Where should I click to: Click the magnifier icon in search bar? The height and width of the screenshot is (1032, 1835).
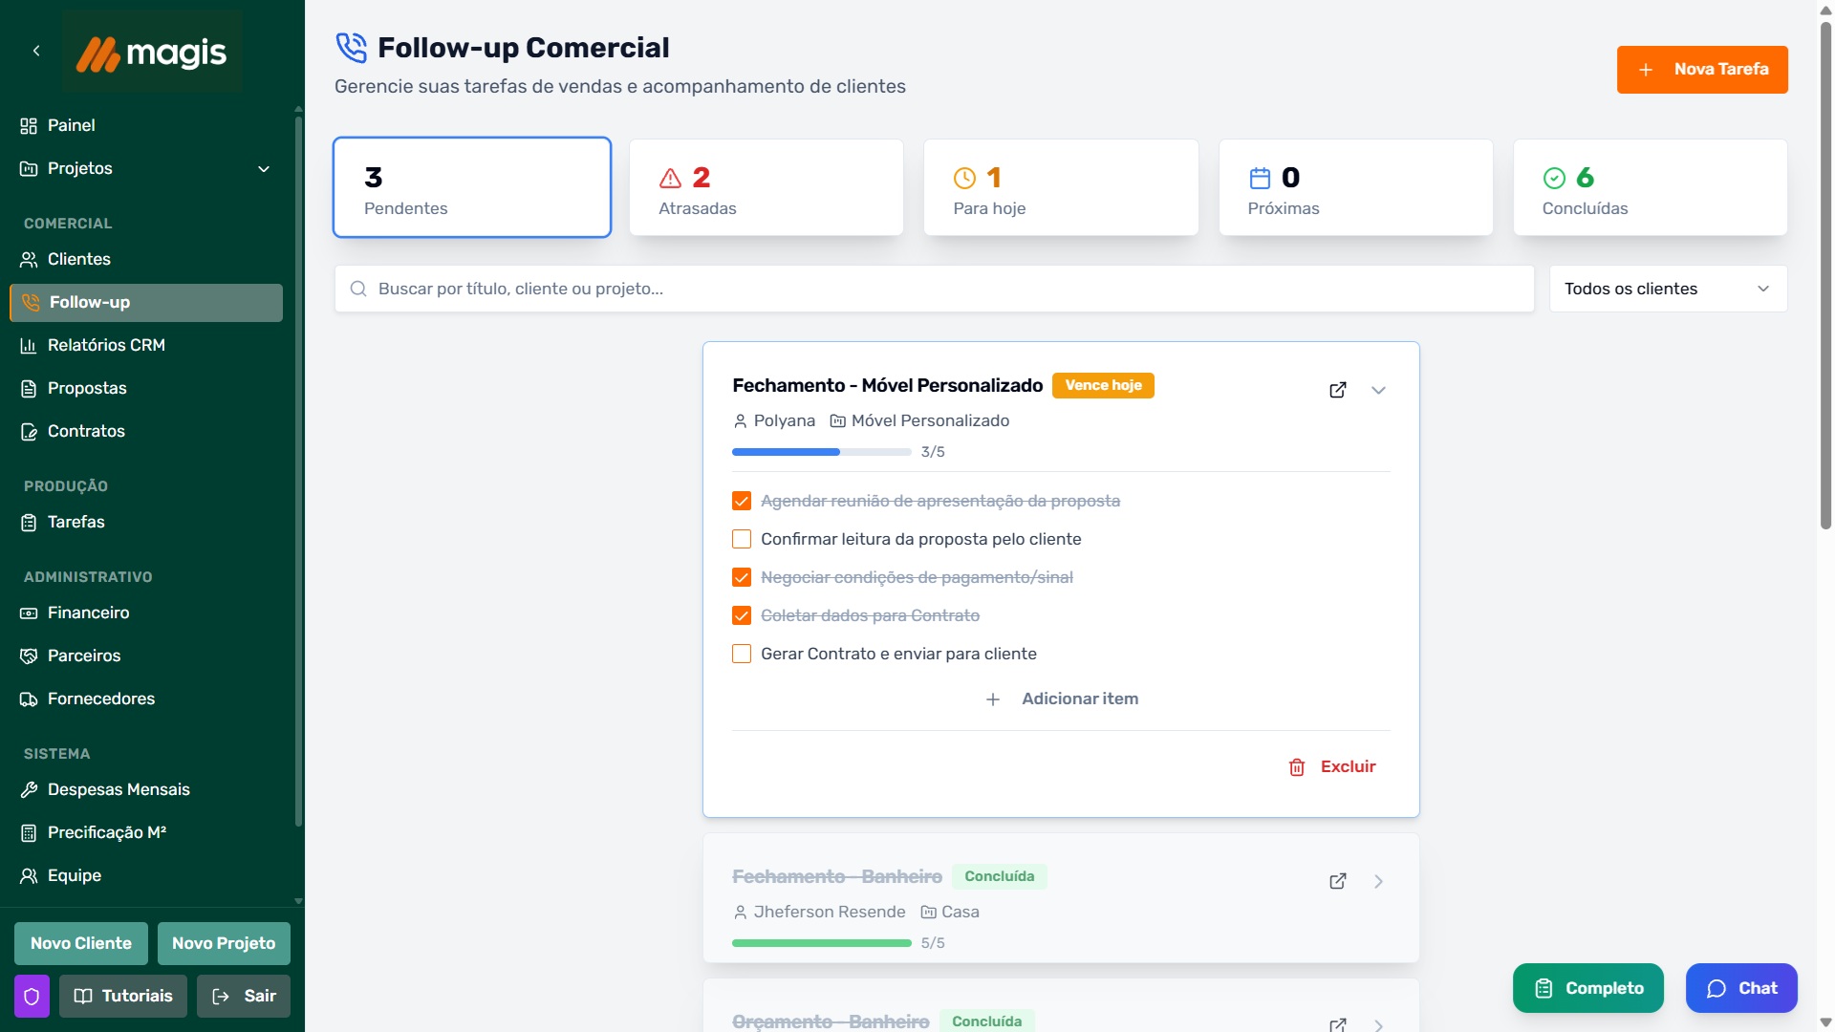(358, 289)
